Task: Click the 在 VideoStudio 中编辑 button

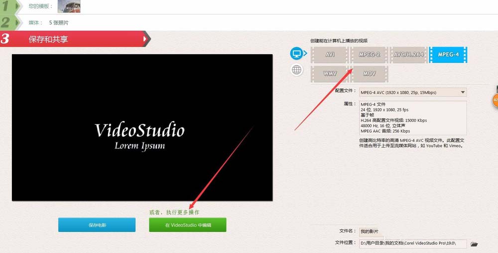Action: 188,225
